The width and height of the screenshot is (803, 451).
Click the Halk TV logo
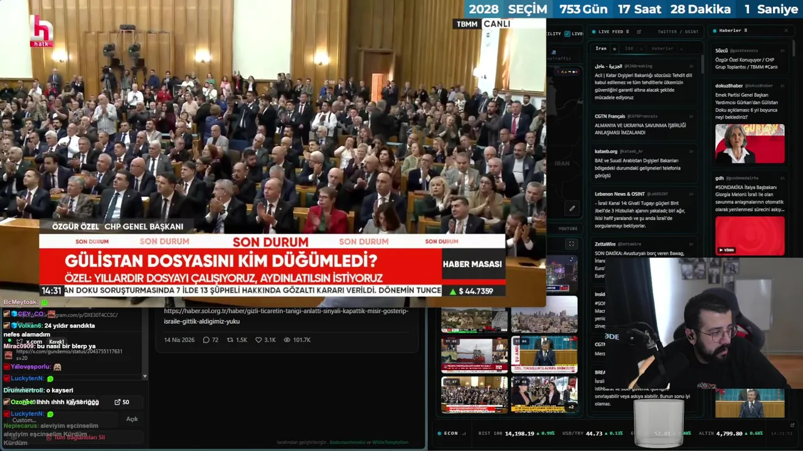point(41,31)
